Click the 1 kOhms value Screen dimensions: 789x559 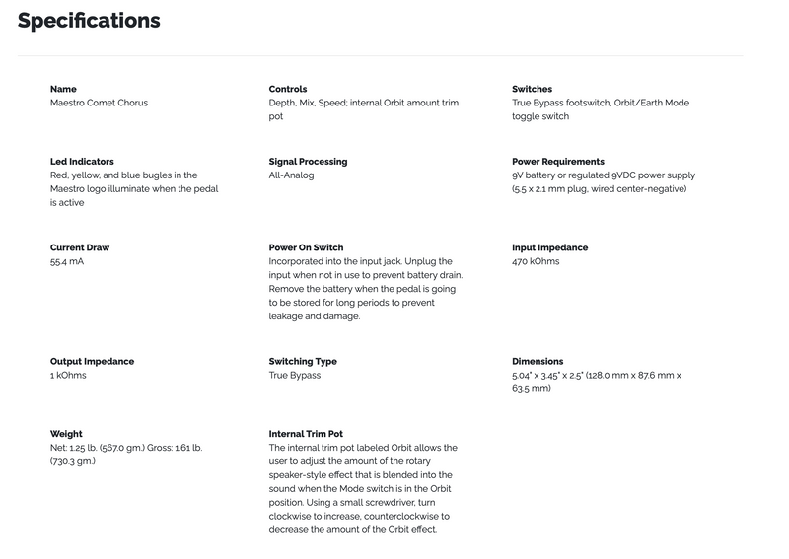pyautogui.click(x=68, y=376)
